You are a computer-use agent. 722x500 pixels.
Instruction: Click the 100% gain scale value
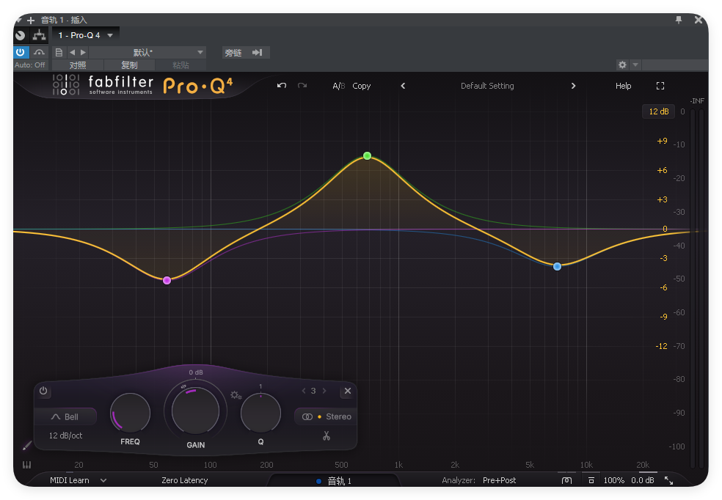coord(614,480)
